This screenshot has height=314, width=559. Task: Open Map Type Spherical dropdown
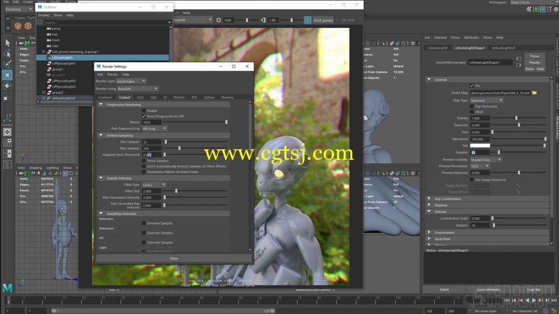click(486, 100)
